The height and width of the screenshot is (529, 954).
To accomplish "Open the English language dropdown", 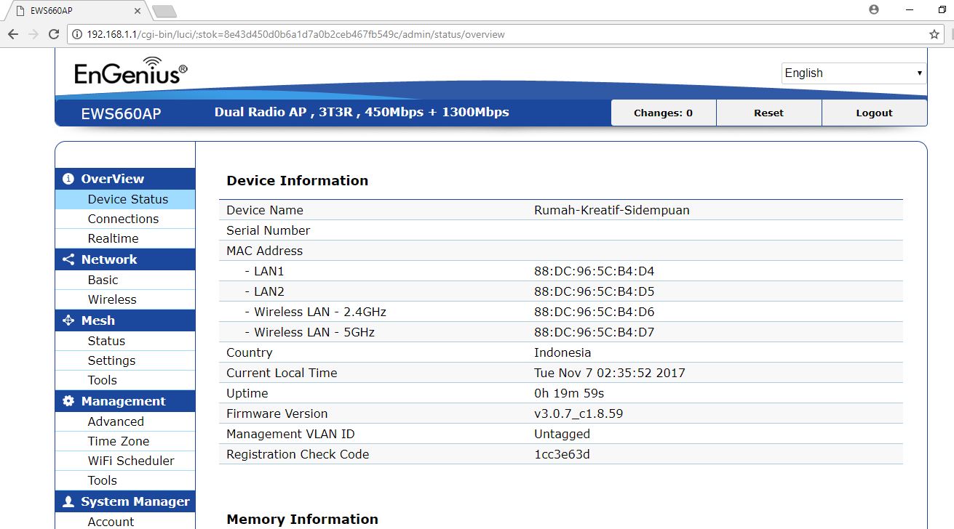I will pyautogui.click(x=854, y=73).
